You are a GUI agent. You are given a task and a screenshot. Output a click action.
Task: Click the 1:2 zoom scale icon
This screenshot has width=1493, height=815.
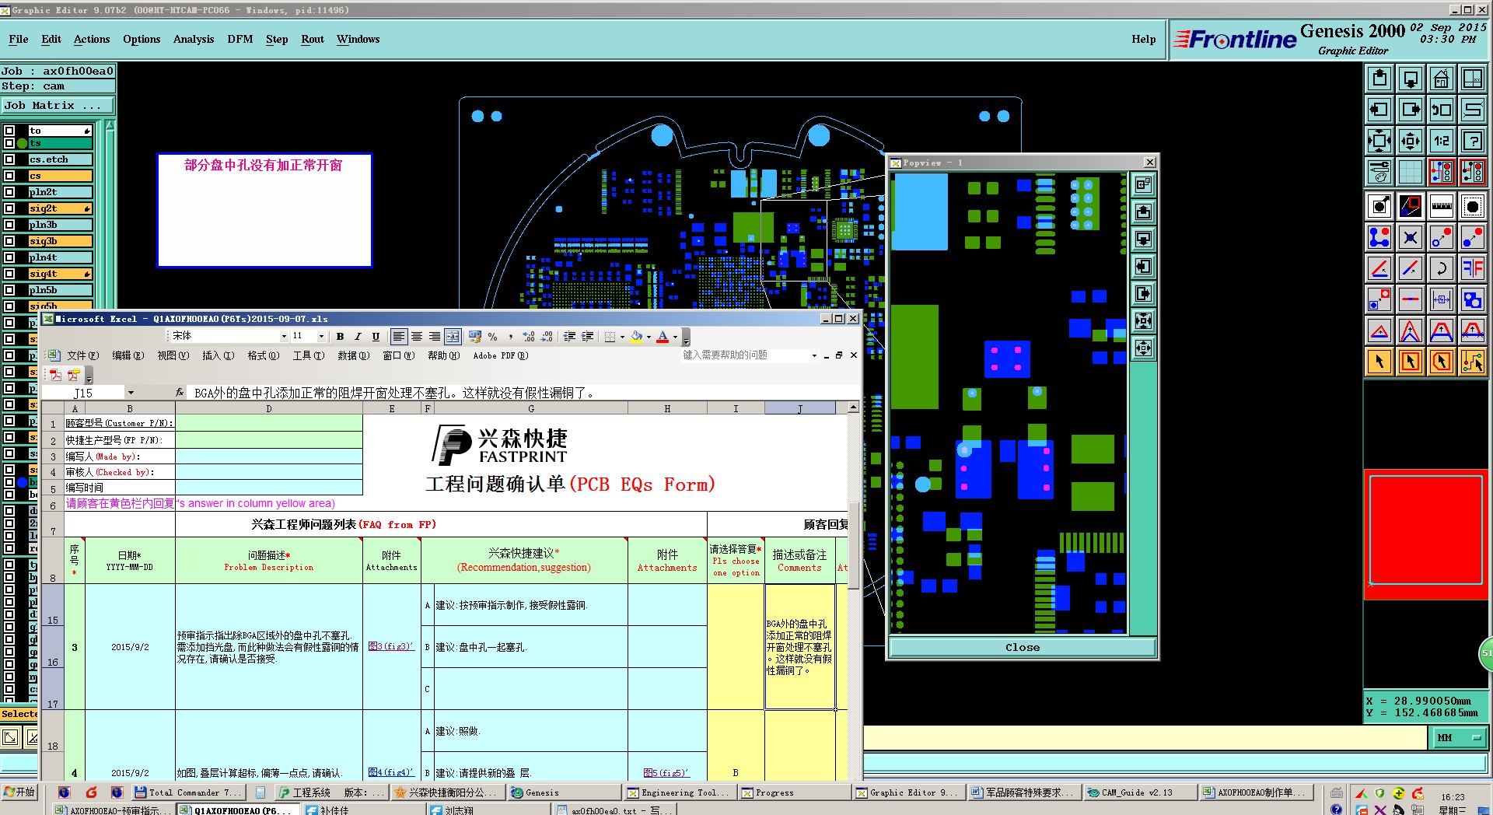click(1441, 141)
